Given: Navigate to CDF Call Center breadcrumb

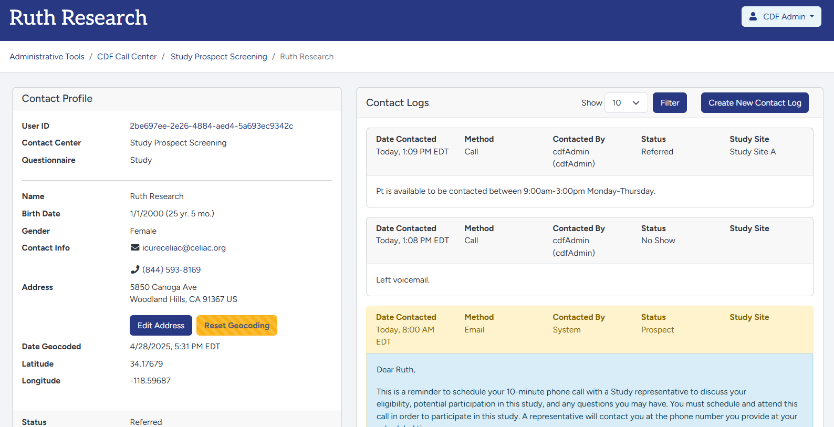Looking at the screenshot, I should tap(127, 57).
